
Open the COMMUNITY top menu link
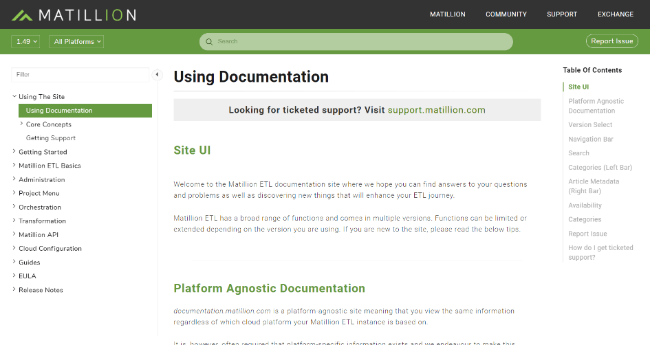[506, 14]
